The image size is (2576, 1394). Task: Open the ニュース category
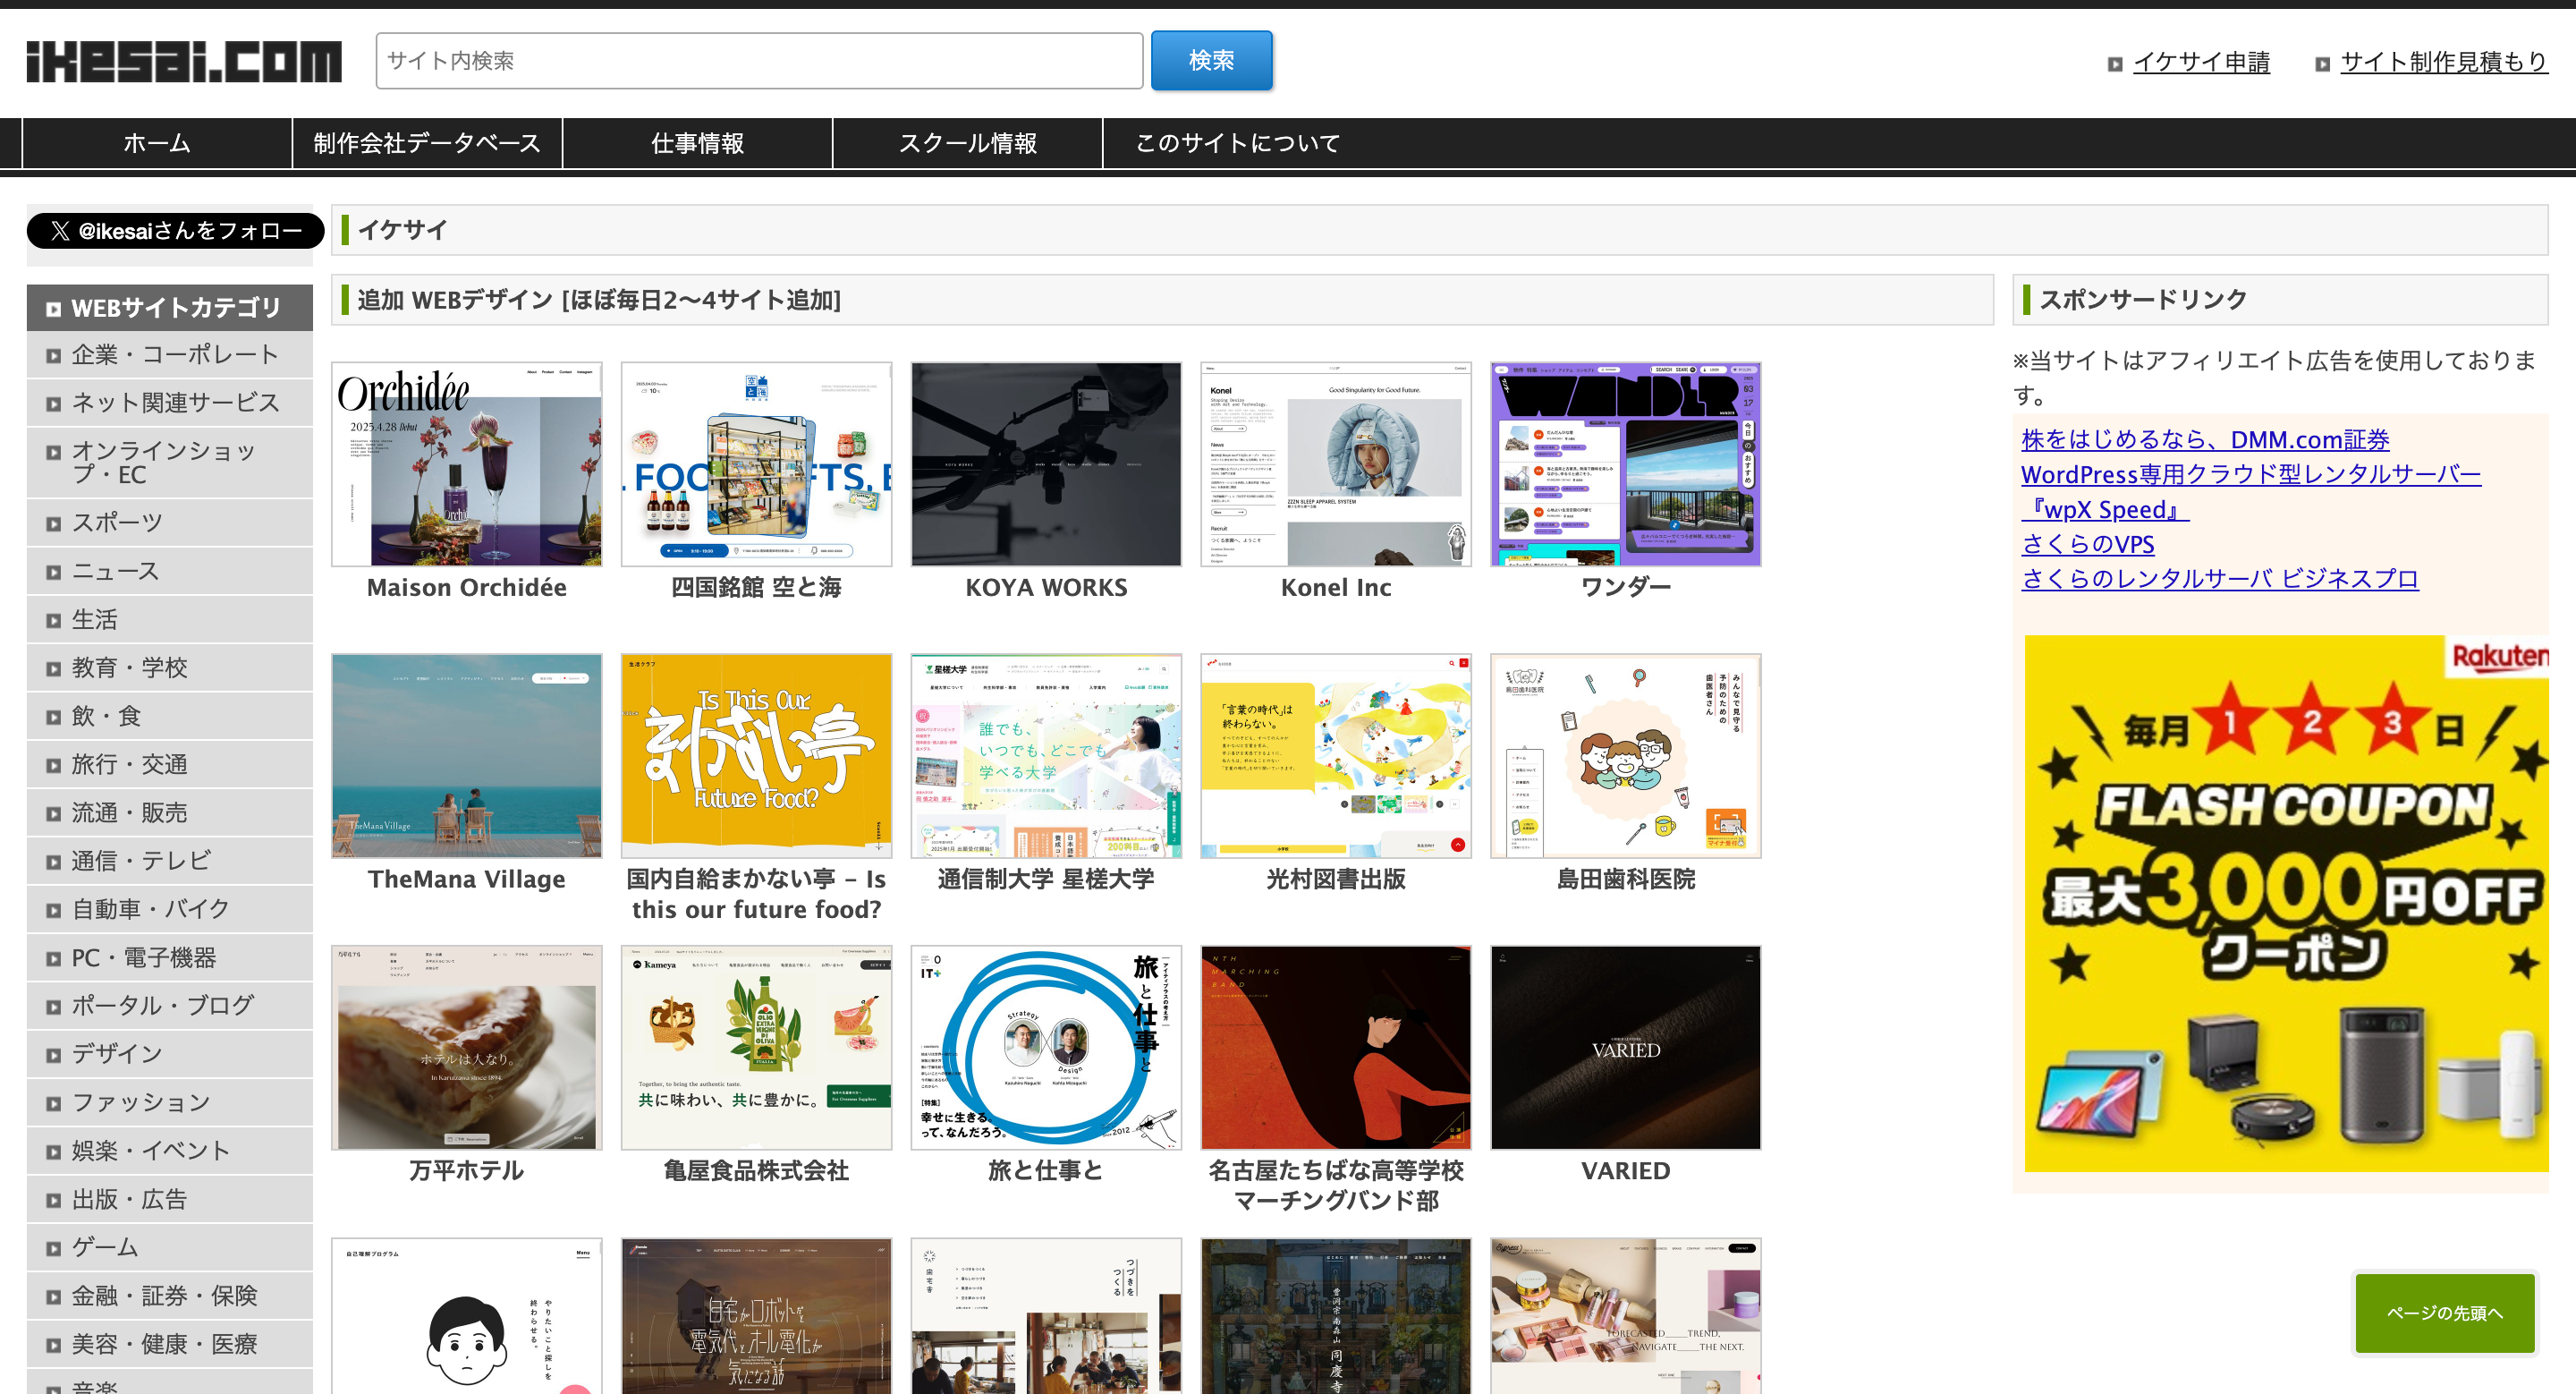point(170,571)
